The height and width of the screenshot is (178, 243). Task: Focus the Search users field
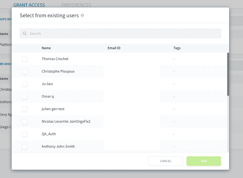[120, 33]
